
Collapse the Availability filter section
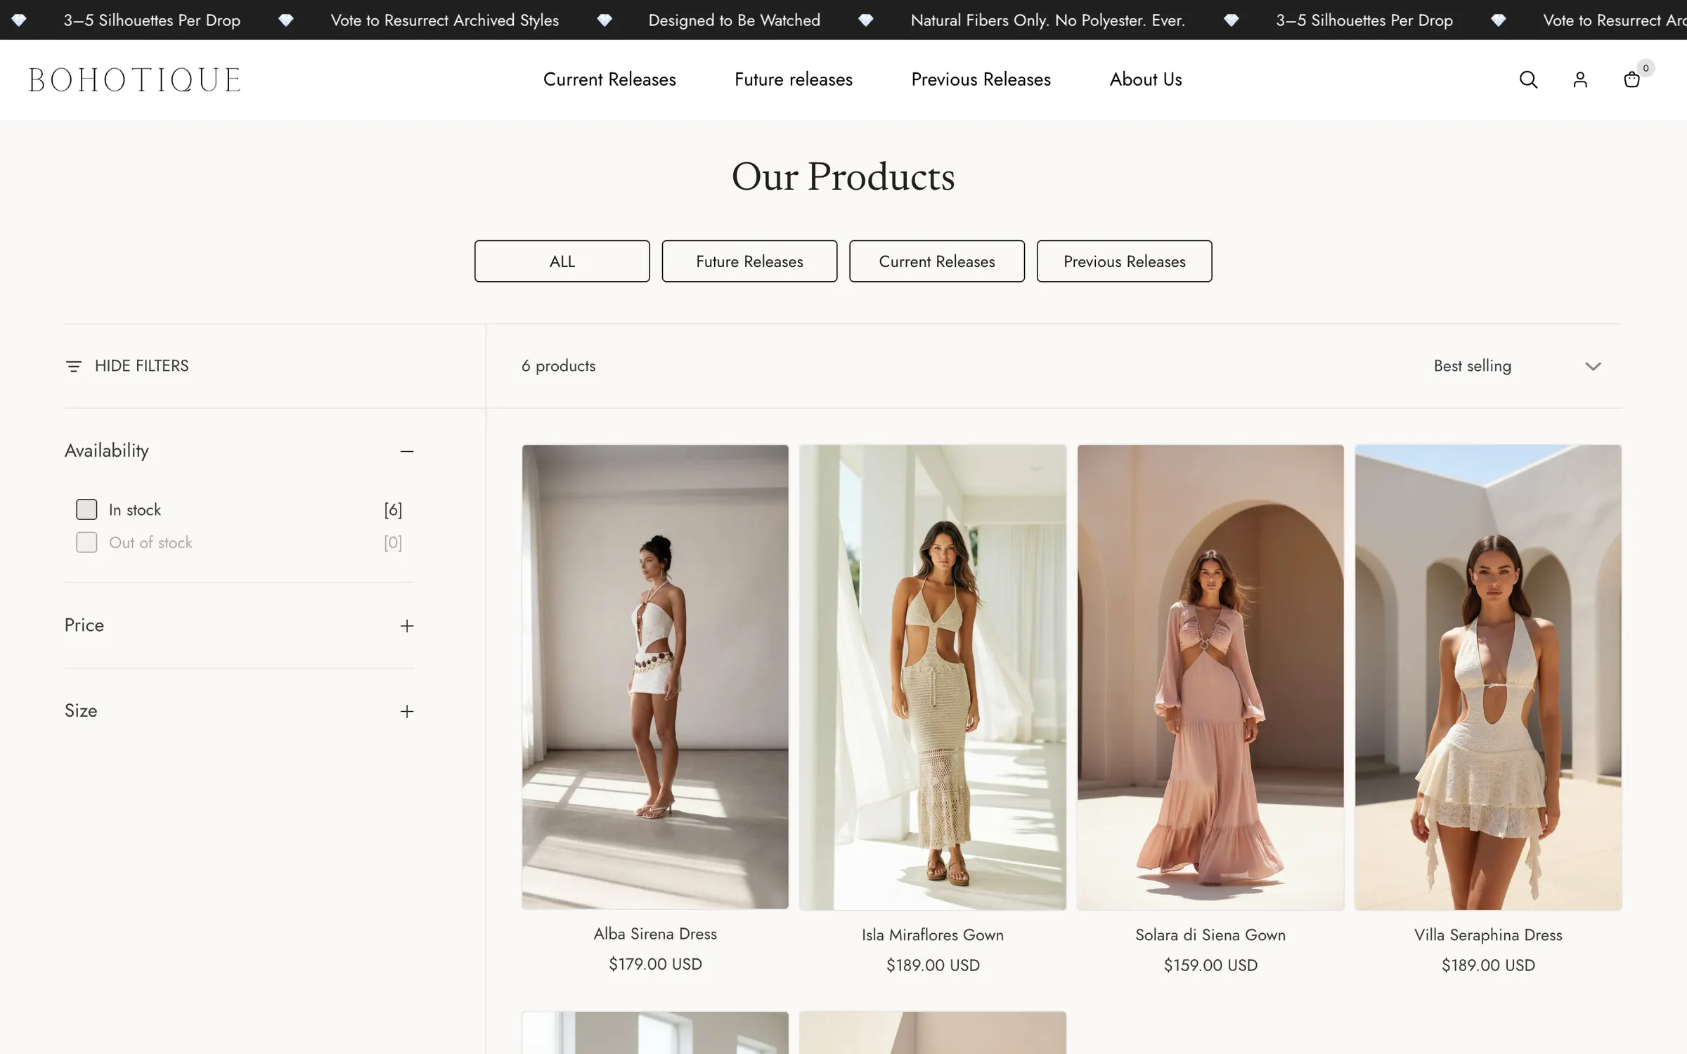[x=407, y=451]
